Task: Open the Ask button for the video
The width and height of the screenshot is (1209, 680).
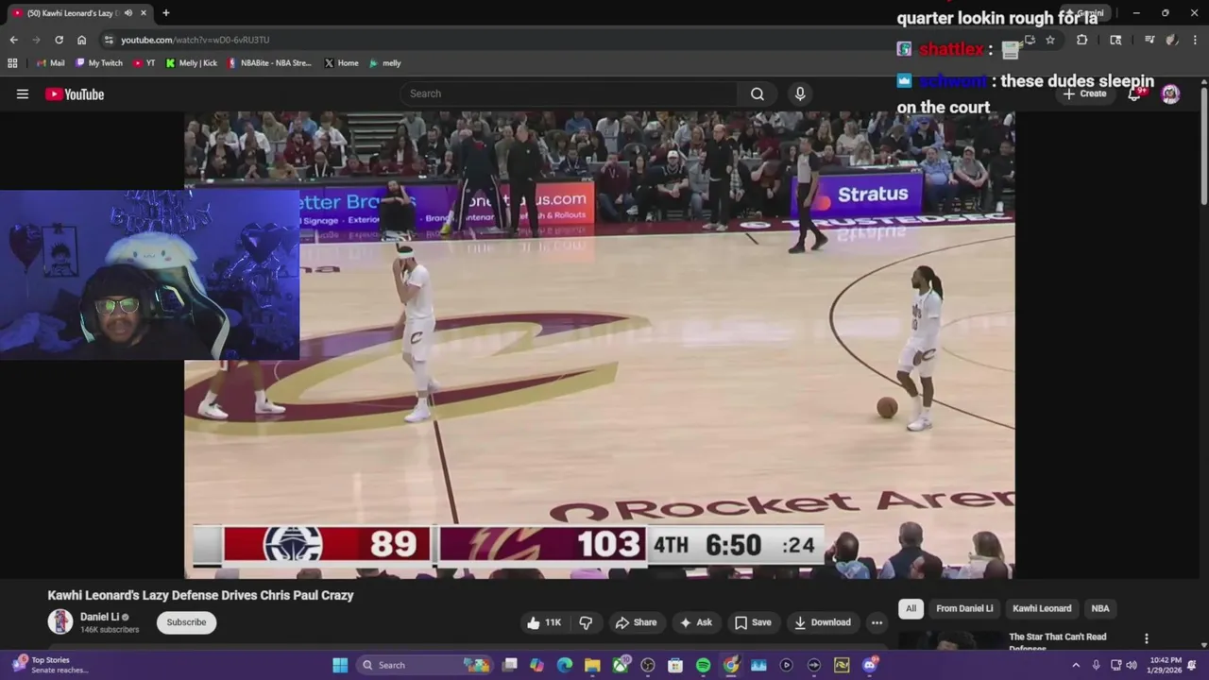Action: pos(695,622)
